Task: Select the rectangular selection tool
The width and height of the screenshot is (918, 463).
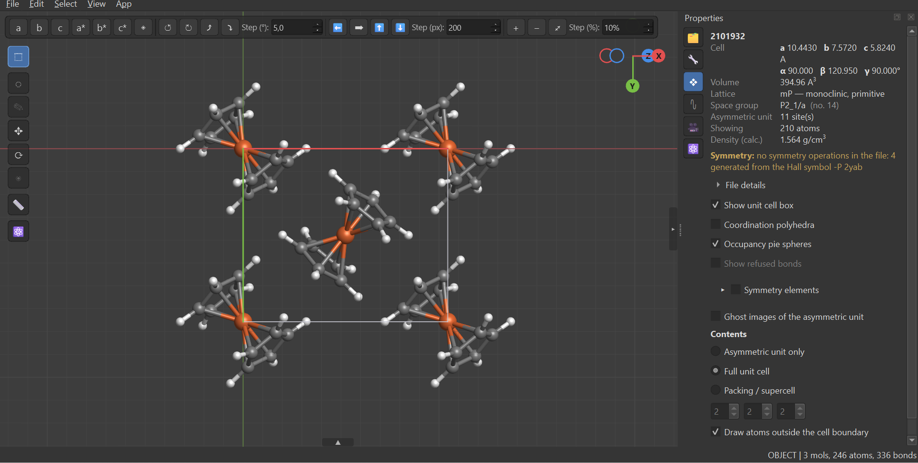Action: pyautogui.click(x=19, y=57)
